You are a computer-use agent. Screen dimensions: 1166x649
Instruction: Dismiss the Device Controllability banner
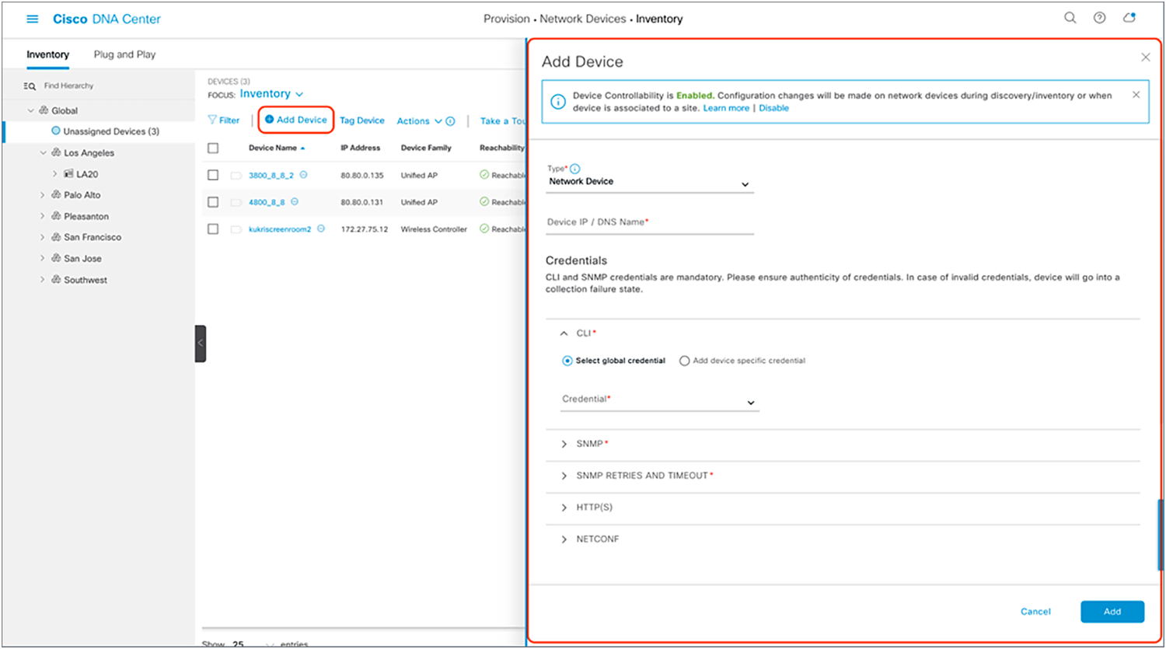pyautogui.click(x=1136, y=95)
